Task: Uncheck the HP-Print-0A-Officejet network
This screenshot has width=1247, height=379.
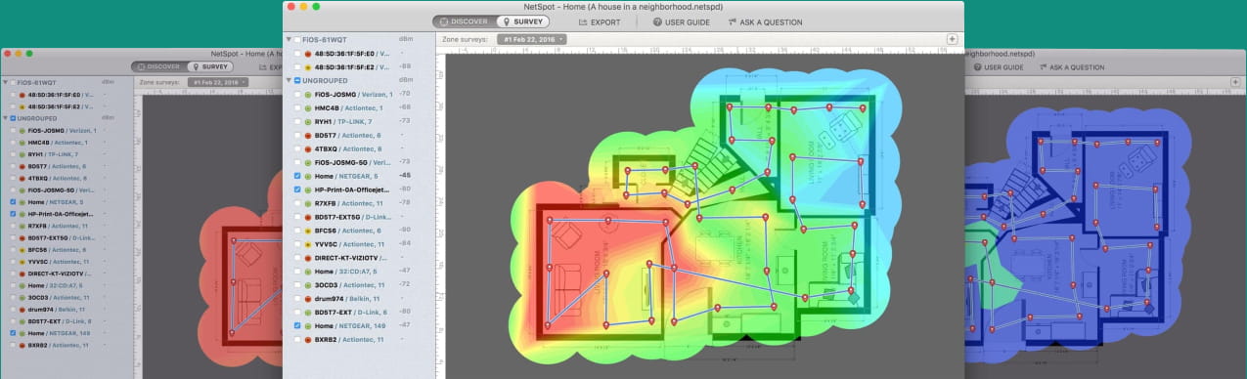Action: (x=297, y=189)
